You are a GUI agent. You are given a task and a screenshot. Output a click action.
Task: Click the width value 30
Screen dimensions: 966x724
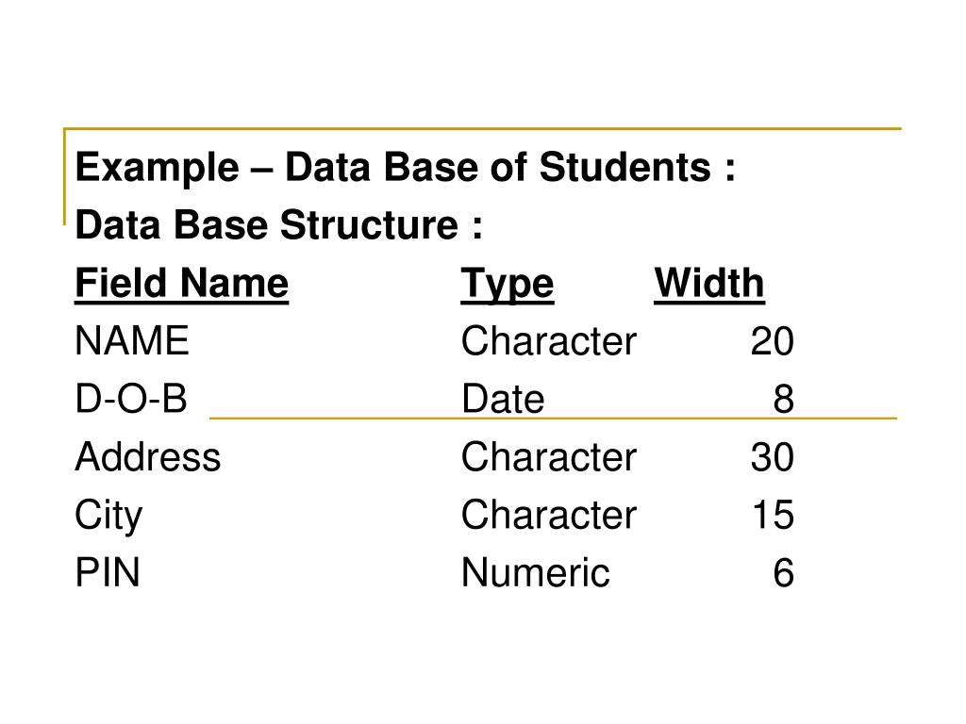(x=773, y=457)
